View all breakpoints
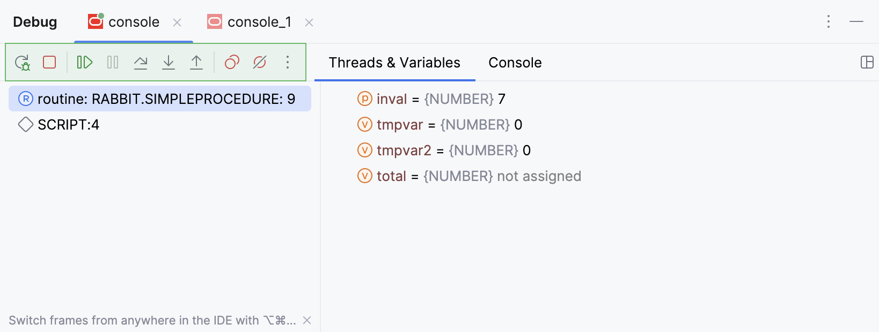Image resolution: width=879 pixels, height=332 pixels. 232,62
